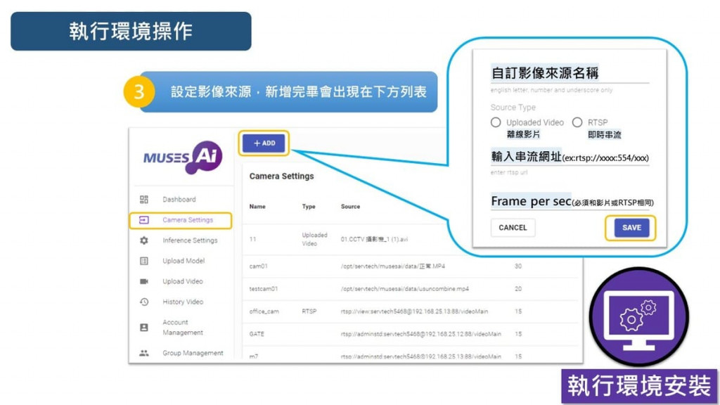Open Camera Settings in the sidebar
This screenshot has width=720, height=405.
[187, 220]
